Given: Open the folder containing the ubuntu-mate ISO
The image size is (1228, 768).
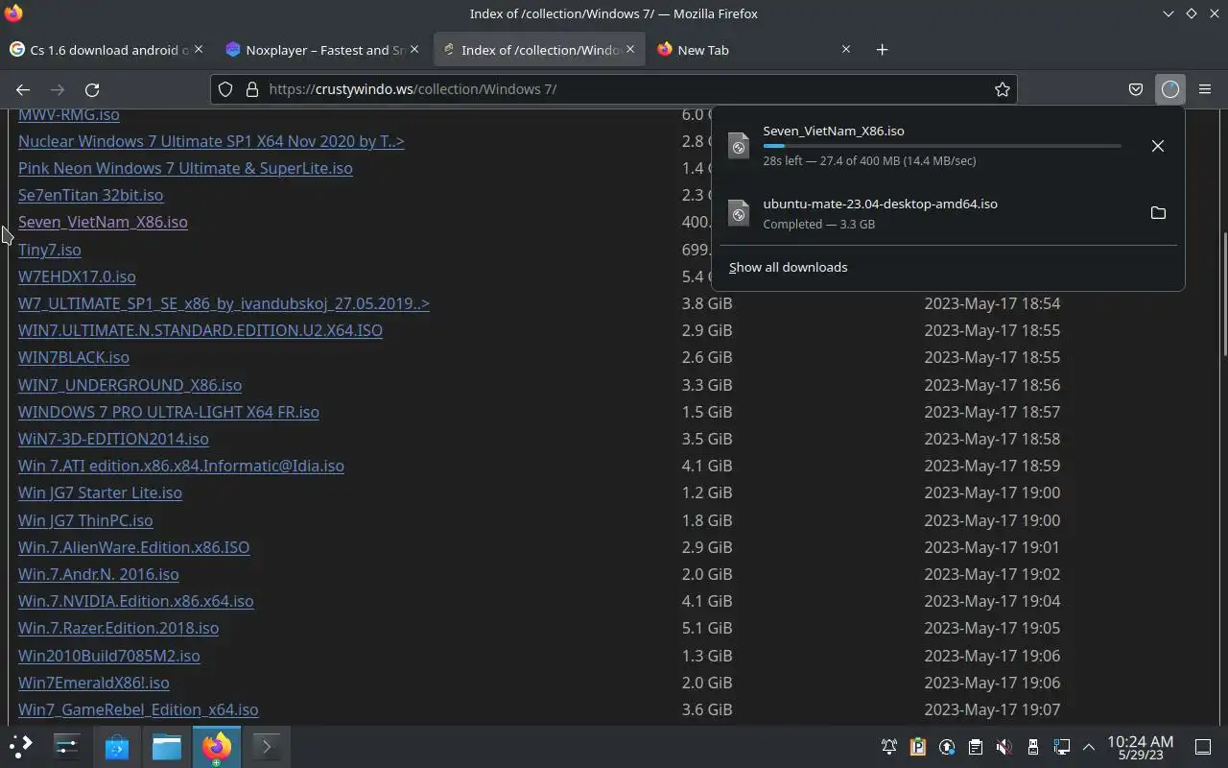Looking at the screenshot, I should click(x=1158, y=213).
